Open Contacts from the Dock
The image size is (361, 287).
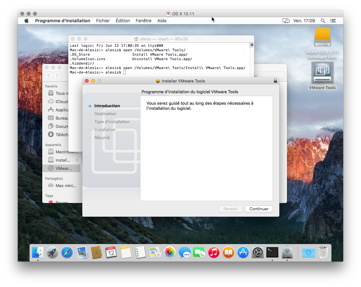[x=97, y=252]
